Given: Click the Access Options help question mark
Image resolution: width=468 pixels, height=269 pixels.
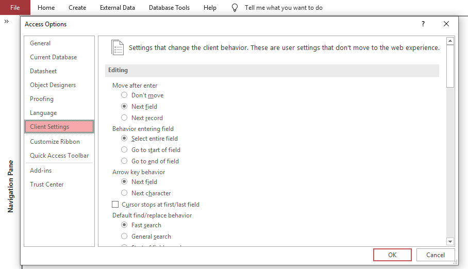Looking at the screenshot, I should tap(423, 24).
